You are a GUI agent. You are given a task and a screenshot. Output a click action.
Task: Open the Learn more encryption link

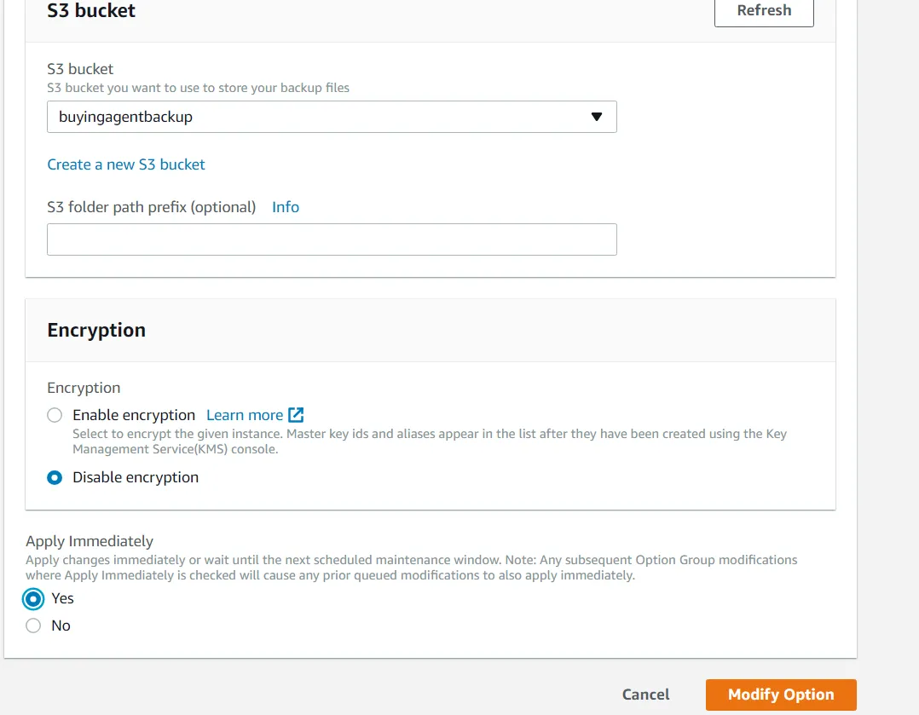[x=245, y=415]
